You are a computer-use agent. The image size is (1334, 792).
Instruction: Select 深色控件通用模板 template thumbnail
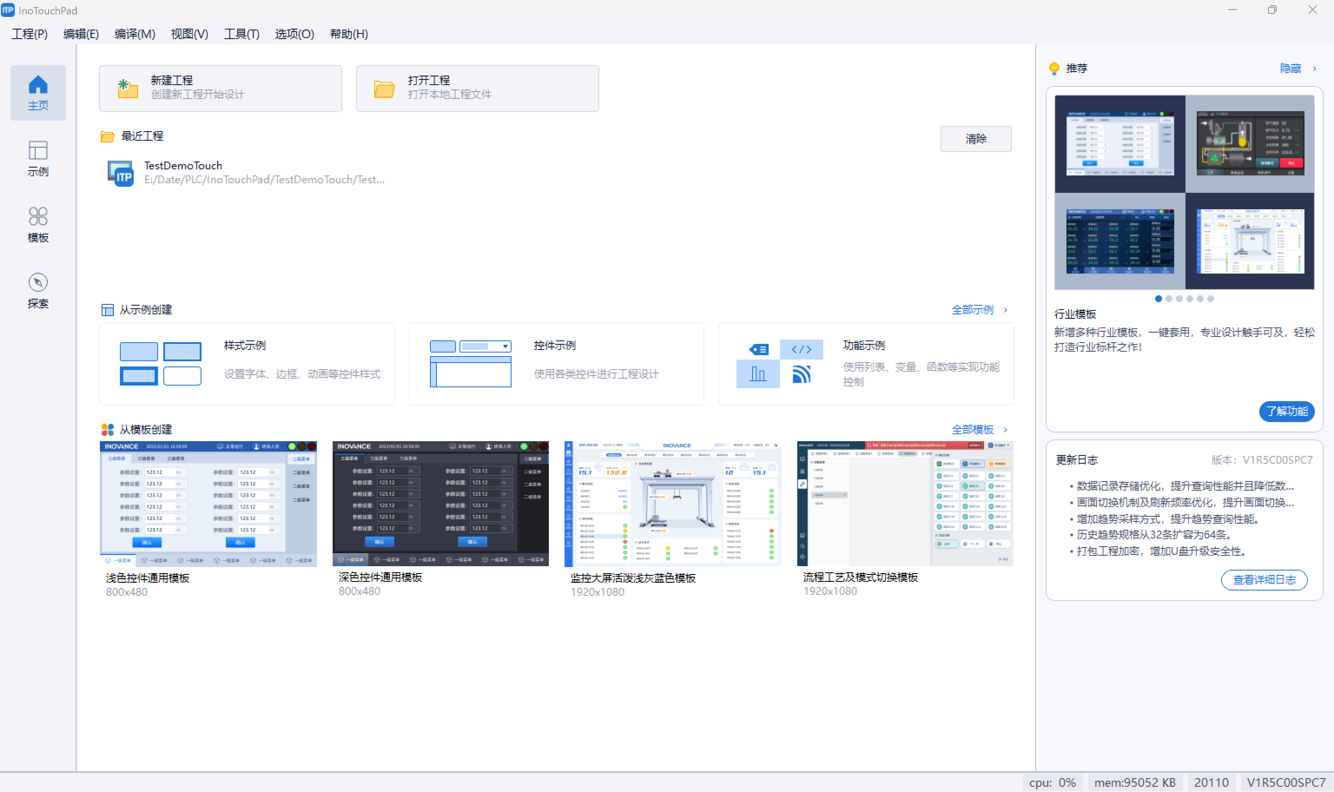tap(440, 503)
